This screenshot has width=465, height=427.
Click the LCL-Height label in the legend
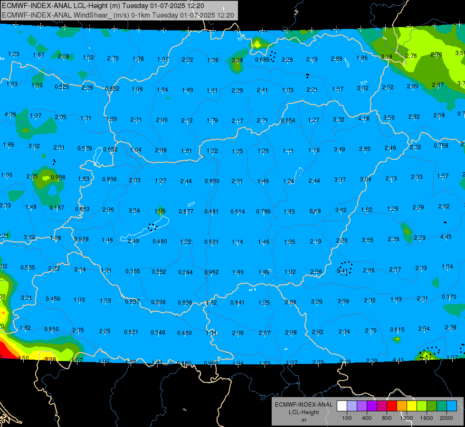[x=304, y=412]
